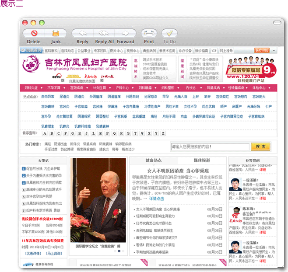Open the 男性不育 link

coord(172,106)
